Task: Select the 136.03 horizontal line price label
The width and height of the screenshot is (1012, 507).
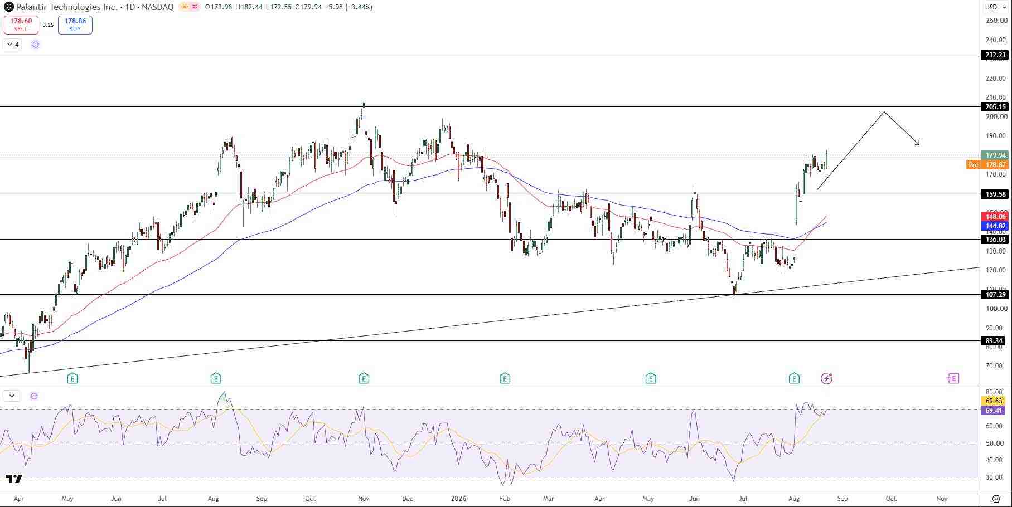Action: 995,240
